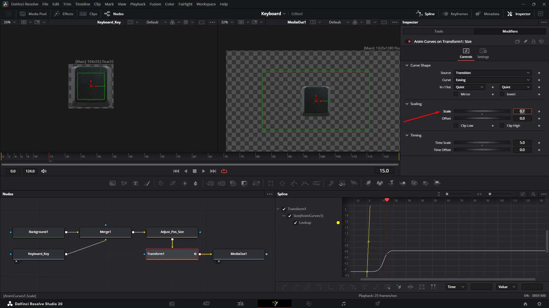
Task: Add an Ellipse mask from toolbar
Action: [282, 183]
